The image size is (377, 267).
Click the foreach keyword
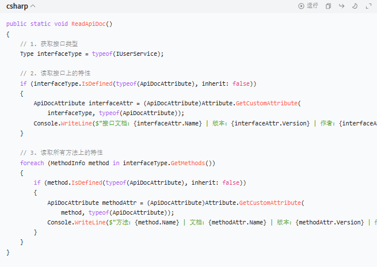click(x=32, y=163)
